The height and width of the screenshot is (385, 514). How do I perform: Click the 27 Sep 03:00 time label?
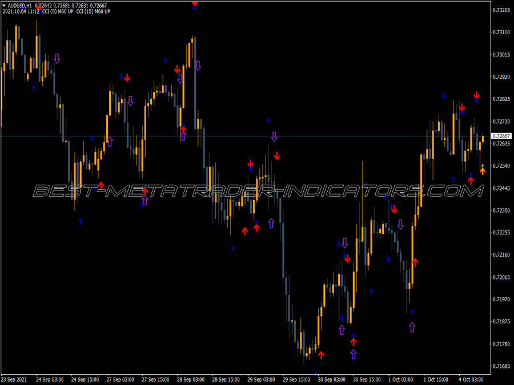(120, 380)
